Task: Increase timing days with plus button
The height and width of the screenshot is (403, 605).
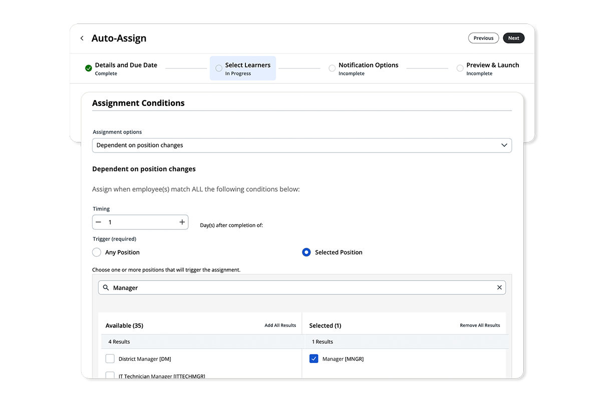Action: [x=182, y=222]
